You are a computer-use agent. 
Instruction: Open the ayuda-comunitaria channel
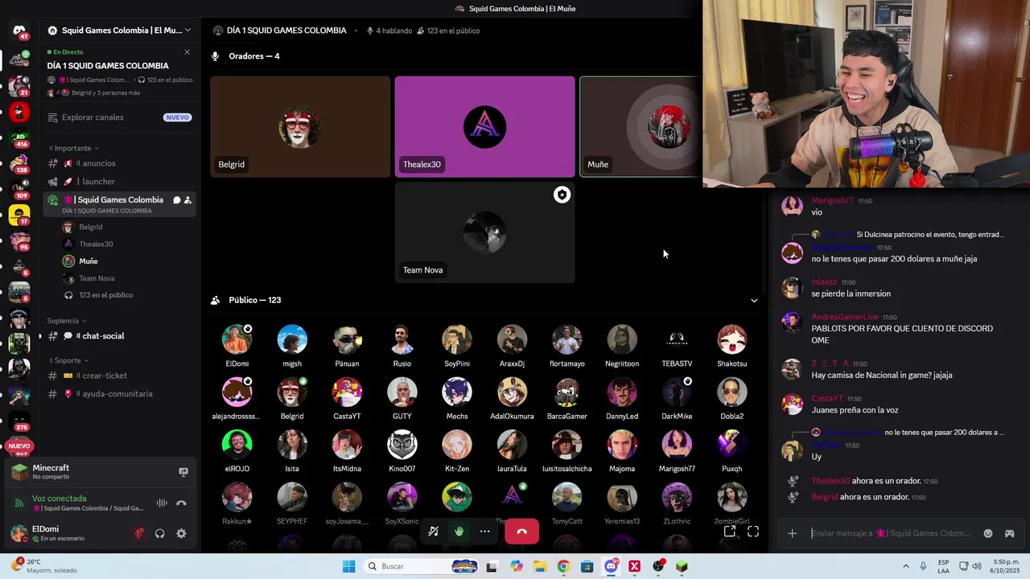click(x=119, y=394)
